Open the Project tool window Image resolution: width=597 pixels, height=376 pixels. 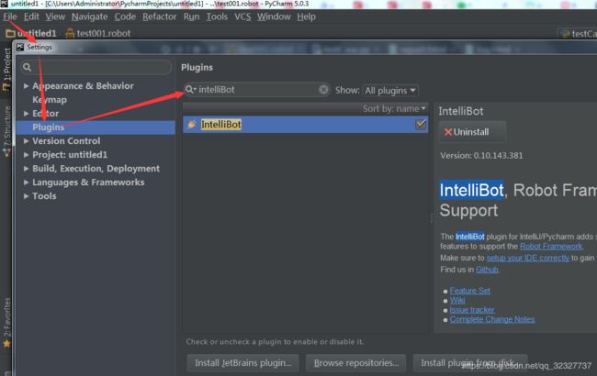6,70
